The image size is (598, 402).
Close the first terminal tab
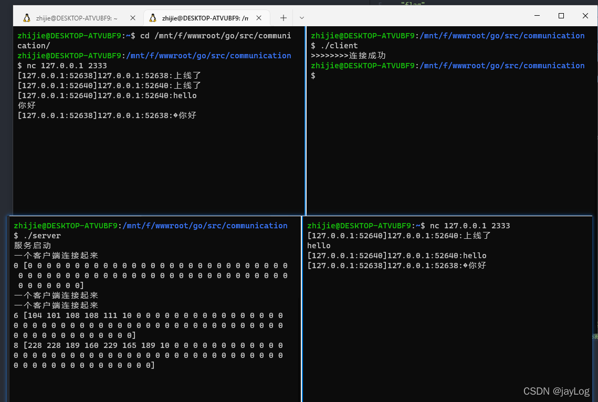(133, 18)
